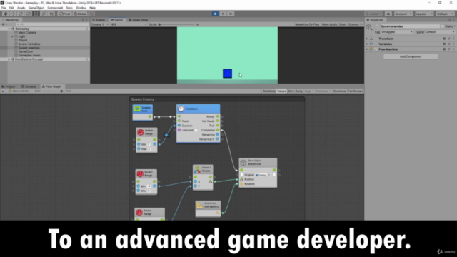The image size is (457, 257).
Task: Open Display 1 dropdown in Game view
Action: tap(100, 24)
